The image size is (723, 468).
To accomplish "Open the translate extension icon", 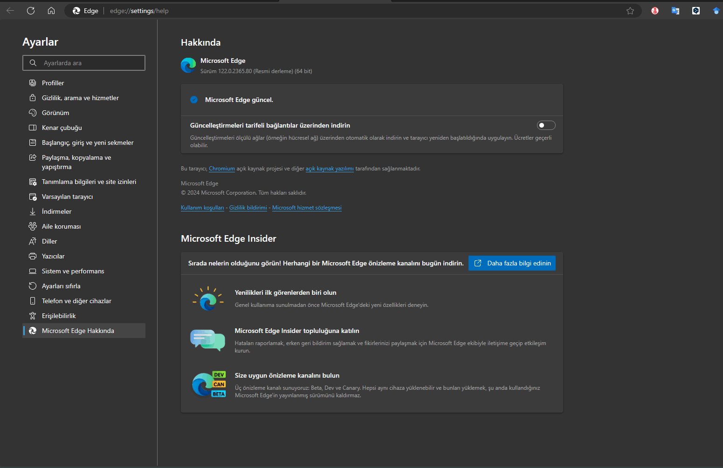I will [675, 11].
